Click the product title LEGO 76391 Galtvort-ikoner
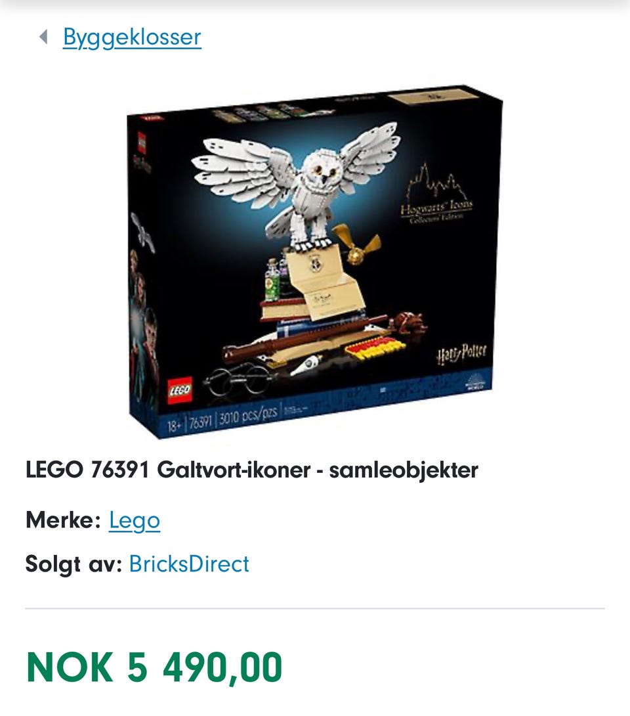The width and height of the screenshot is (630, 716). coord(252,470)
